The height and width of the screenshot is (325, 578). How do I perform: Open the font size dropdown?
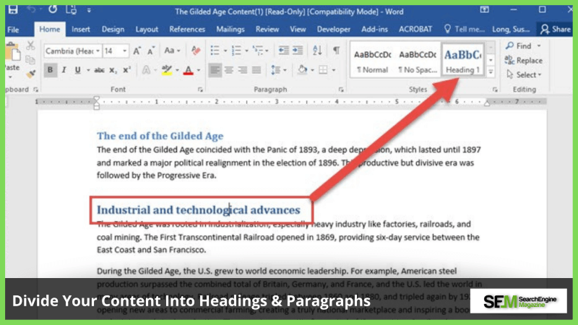pyautogui.click(x=124, y=51)
